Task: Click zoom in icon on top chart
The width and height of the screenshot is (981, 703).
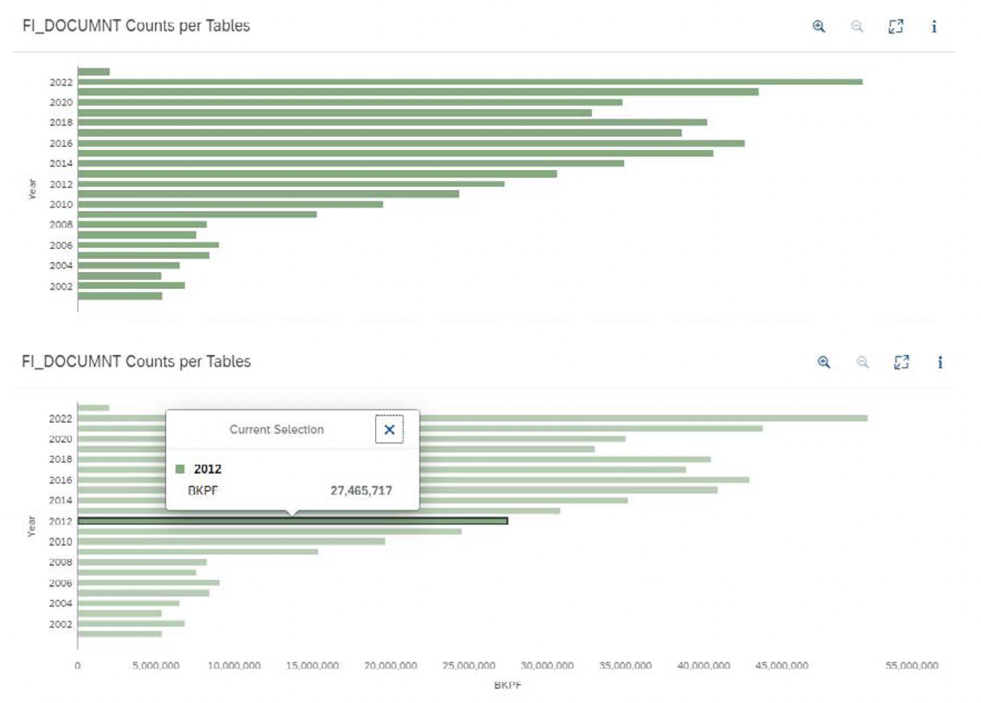Action: coord(818,27)
